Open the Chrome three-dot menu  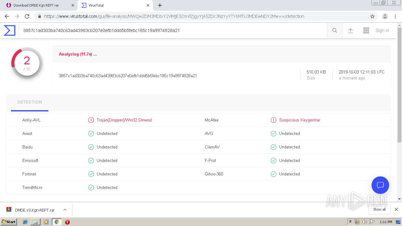[395, 16]
